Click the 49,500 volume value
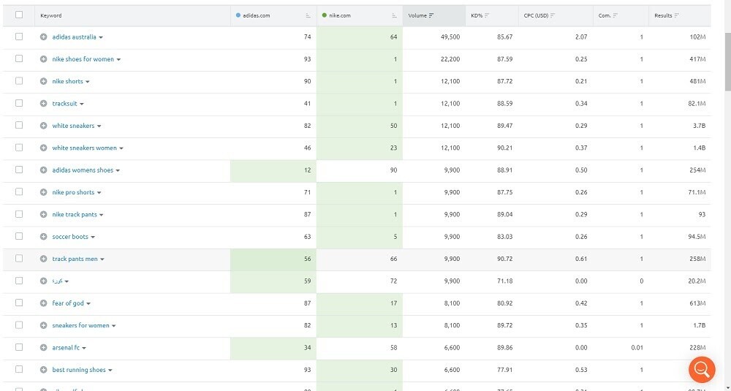 450,37
